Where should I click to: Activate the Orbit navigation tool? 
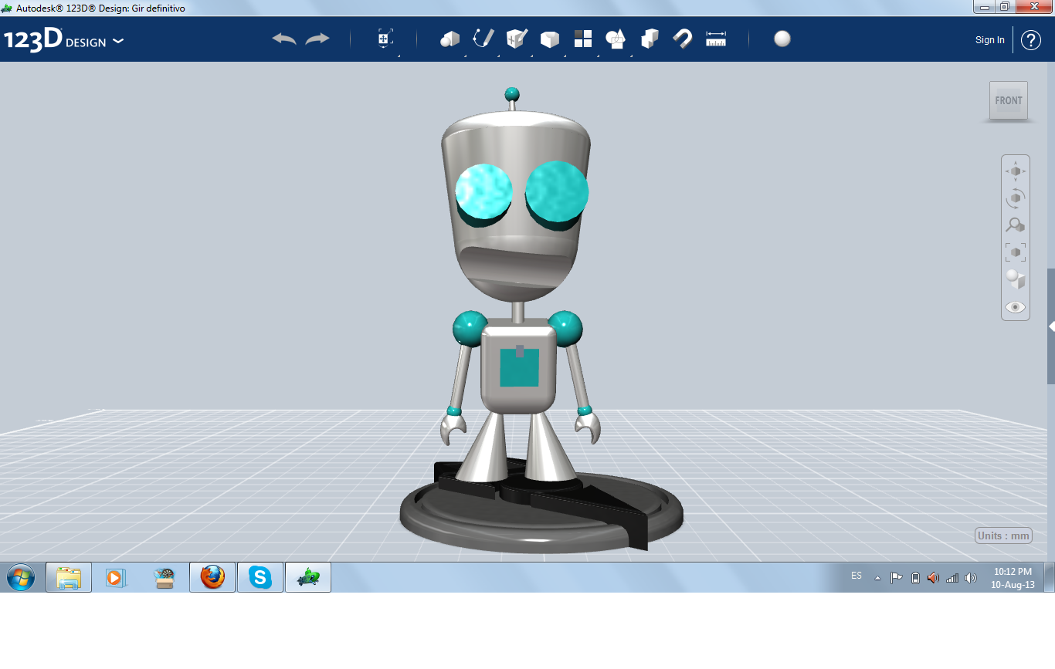1016,198
